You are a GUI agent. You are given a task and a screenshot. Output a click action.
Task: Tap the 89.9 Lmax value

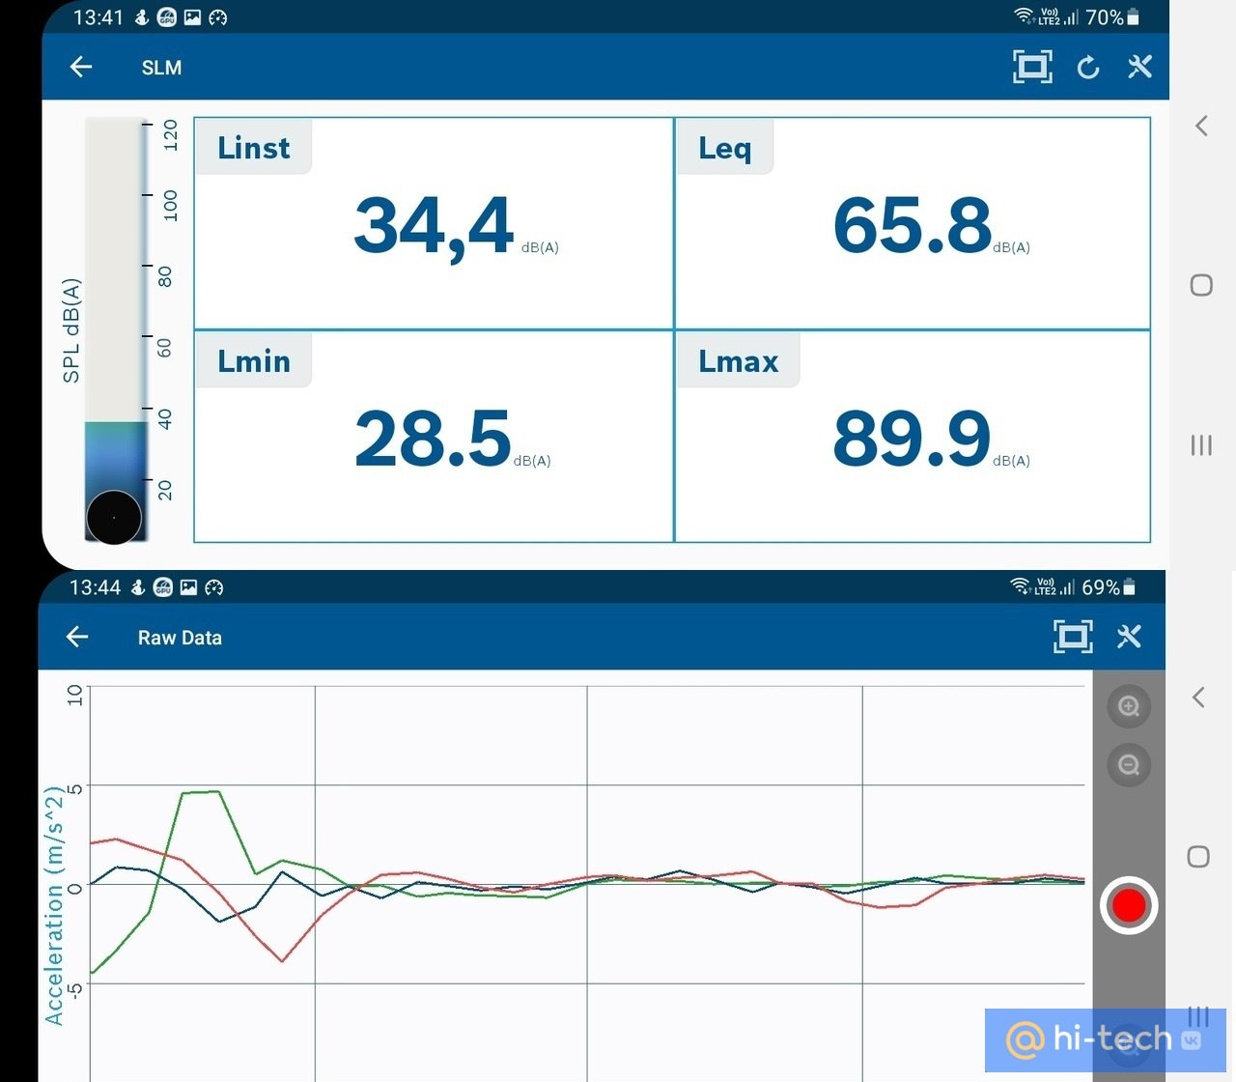point(912,439)
